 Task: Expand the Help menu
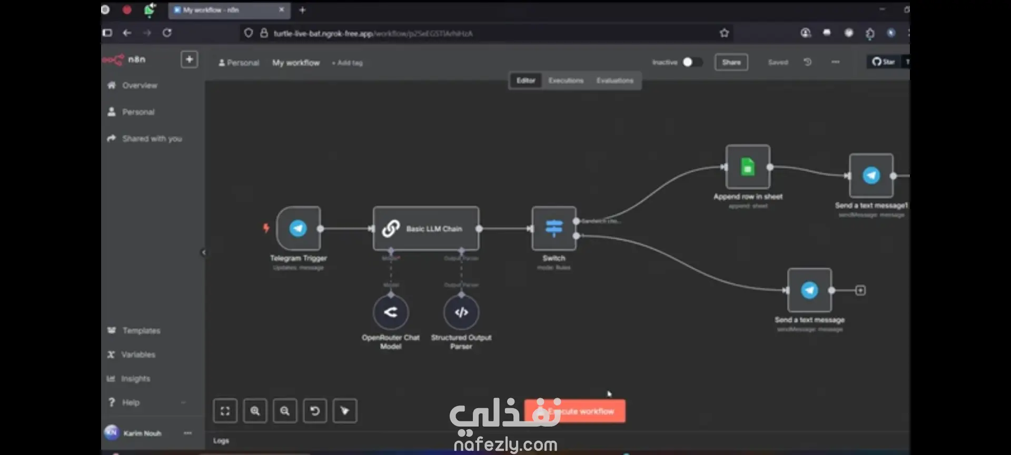coord(146,403)
